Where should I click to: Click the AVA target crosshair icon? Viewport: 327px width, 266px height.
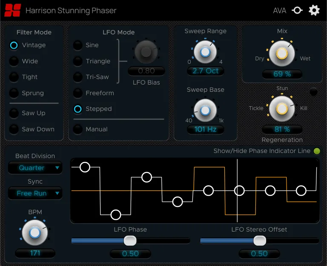click(297, 10)
